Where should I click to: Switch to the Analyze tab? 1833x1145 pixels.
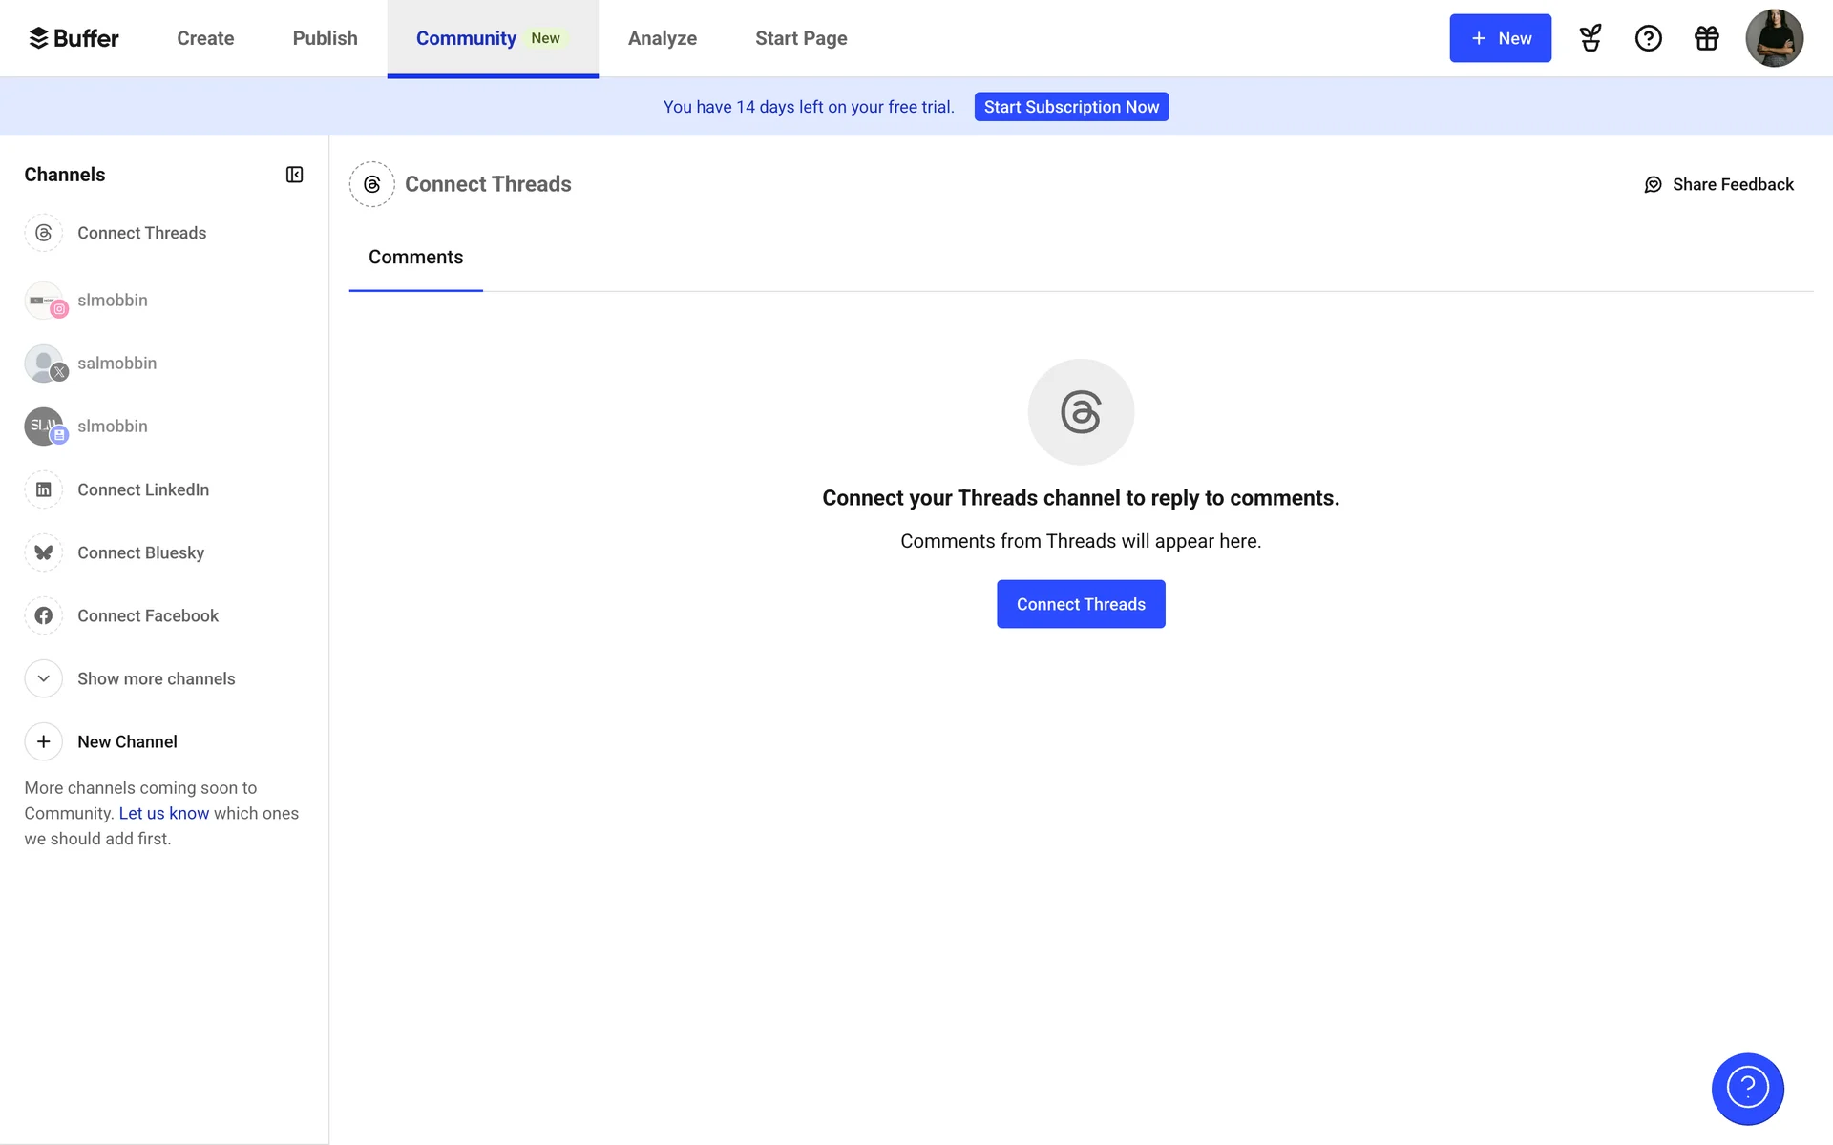tap(662, 38)
